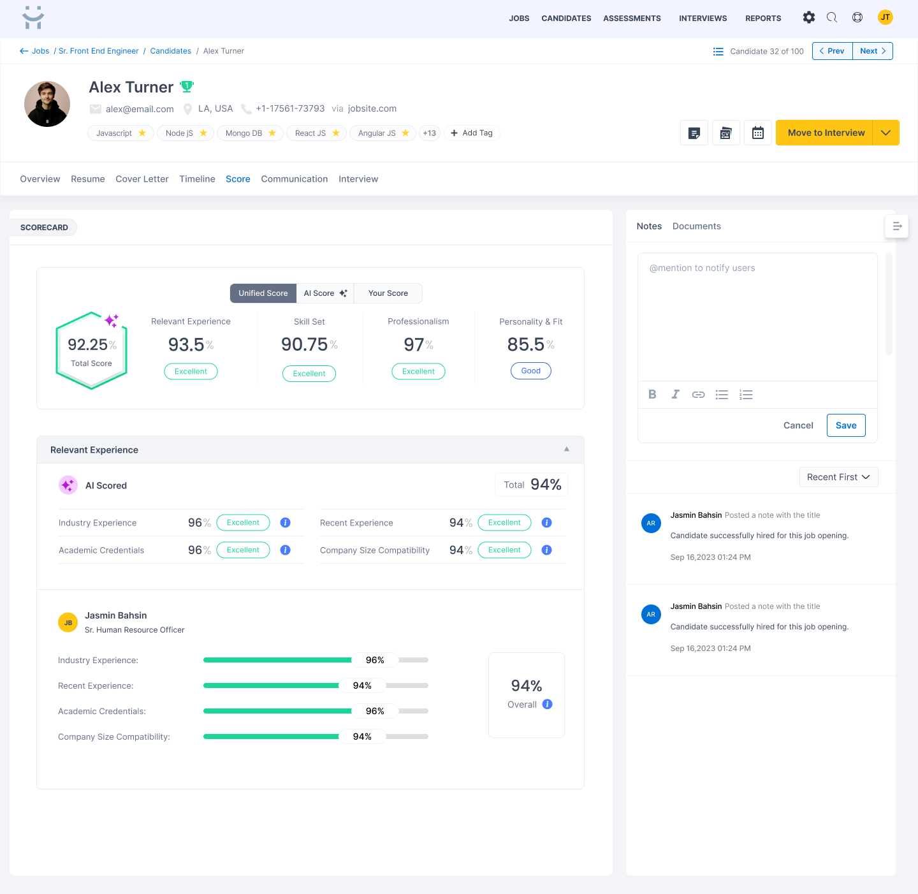Click the search magnifier icon

click(832, 18)
